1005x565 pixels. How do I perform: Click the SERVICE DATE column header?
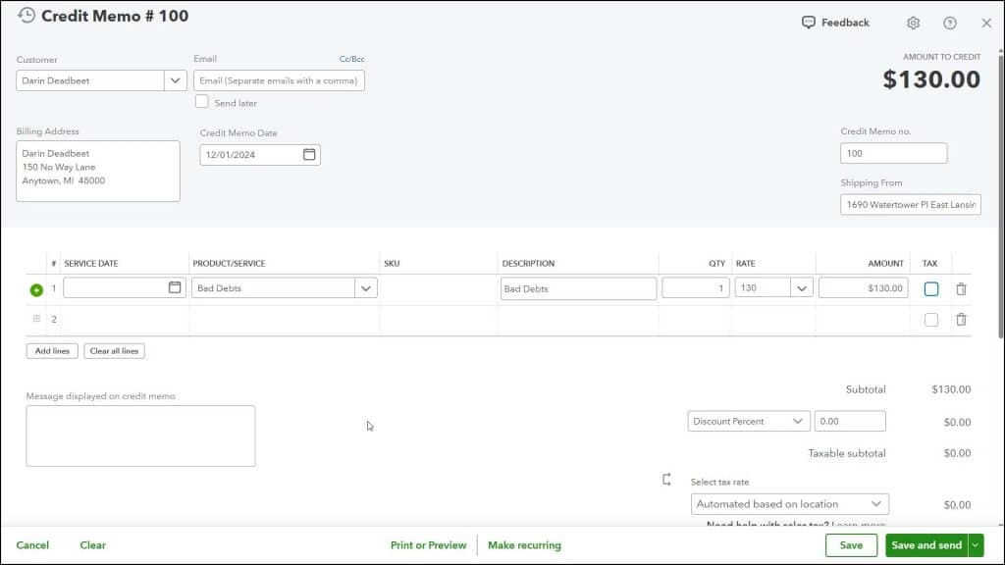click(91, 263)
